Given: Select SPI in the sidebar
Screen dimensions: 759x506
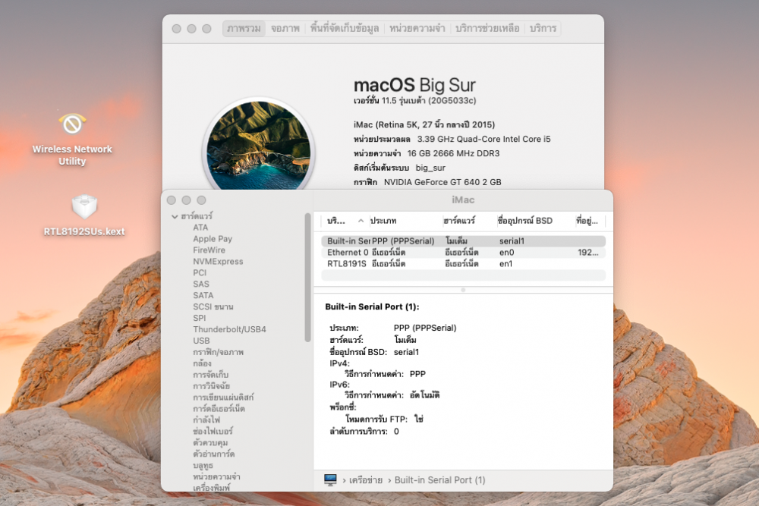Looking at the screenshot, I should pyautogui.click(x=200, y=318).
